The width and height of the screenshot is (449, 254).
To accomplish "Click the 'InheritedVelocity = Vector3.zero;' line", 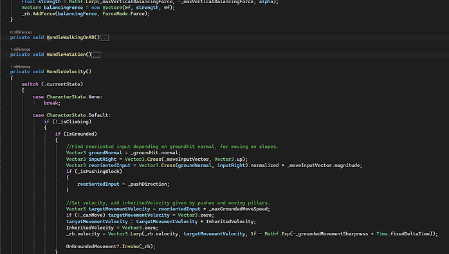I will (x=112, y=228).
